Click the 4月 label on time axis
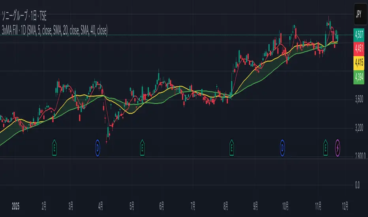Image resolution: width=368 pixels, height=217 pixels. pos(100,206)
